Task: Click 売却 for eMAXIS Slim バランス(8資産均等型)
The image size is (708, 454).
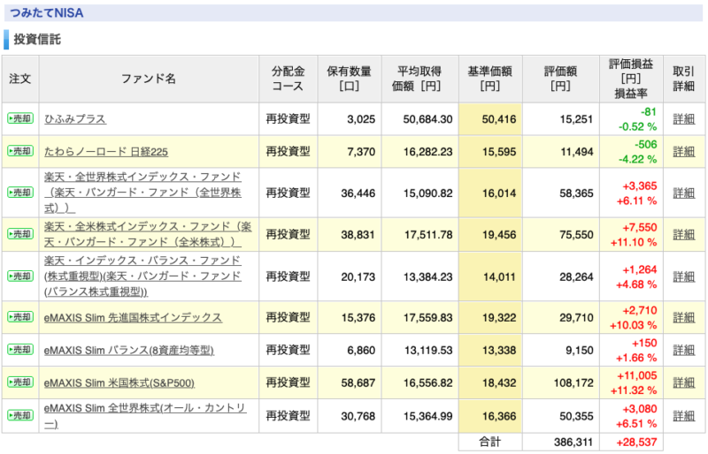Action: 20,350
